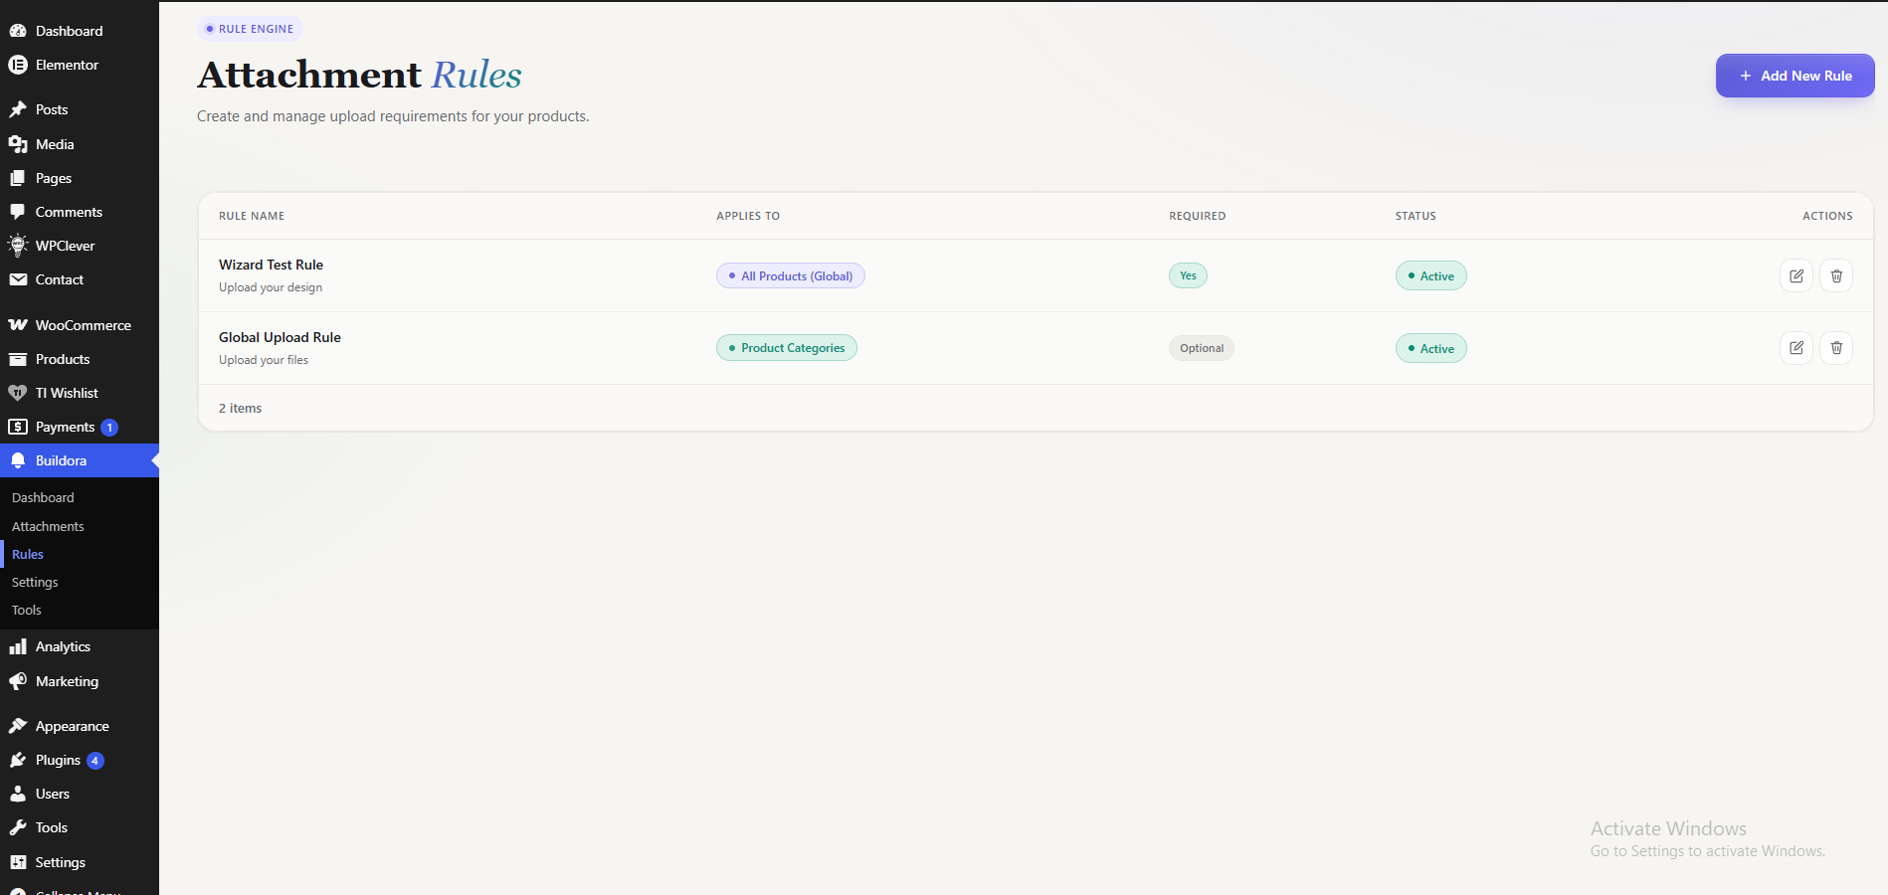Open Payments menu item
The image size is (1888, 895).
(80, 427)
